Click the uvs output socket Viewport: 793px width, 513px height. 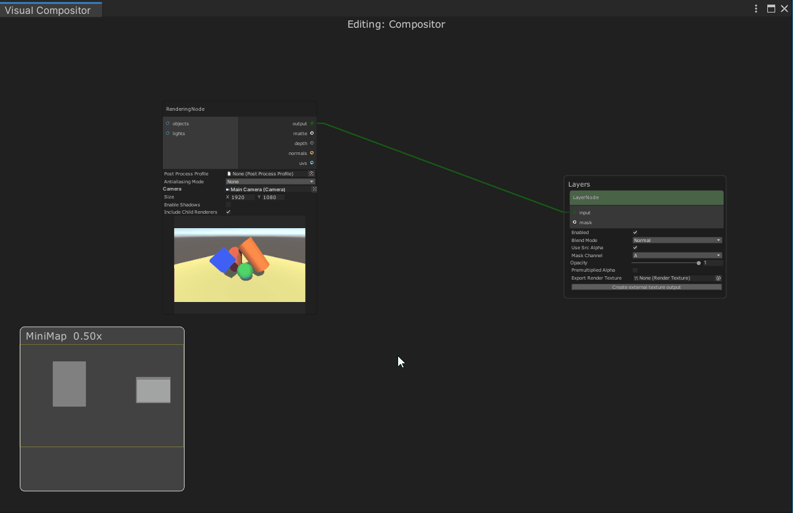pos(312,163)
